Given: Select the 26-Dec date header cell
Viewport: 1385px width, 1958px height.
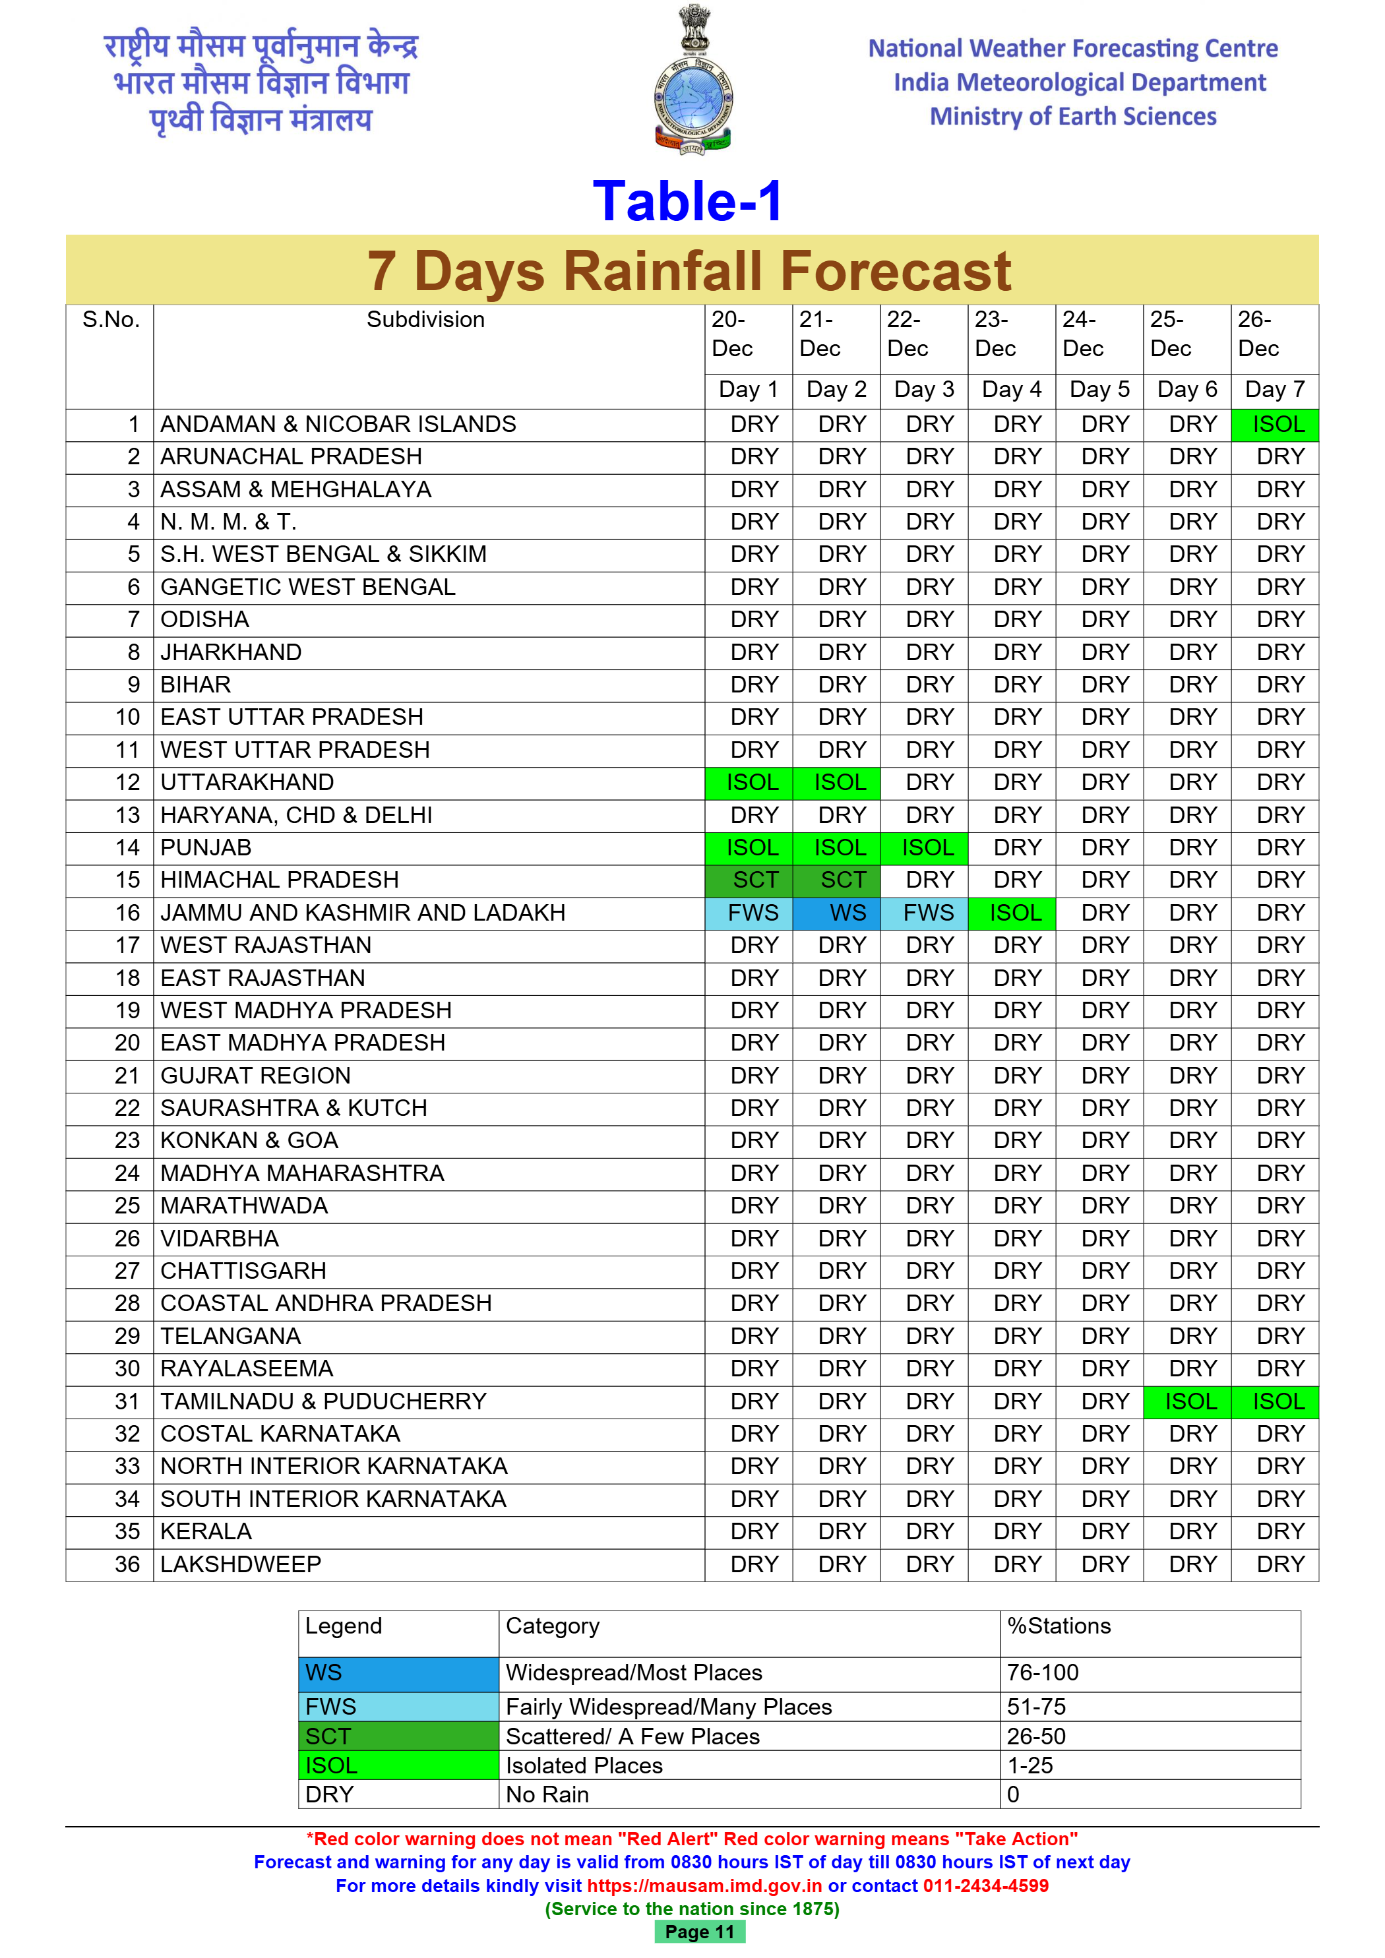Looking at the screenshot, I should (1274, 334).
